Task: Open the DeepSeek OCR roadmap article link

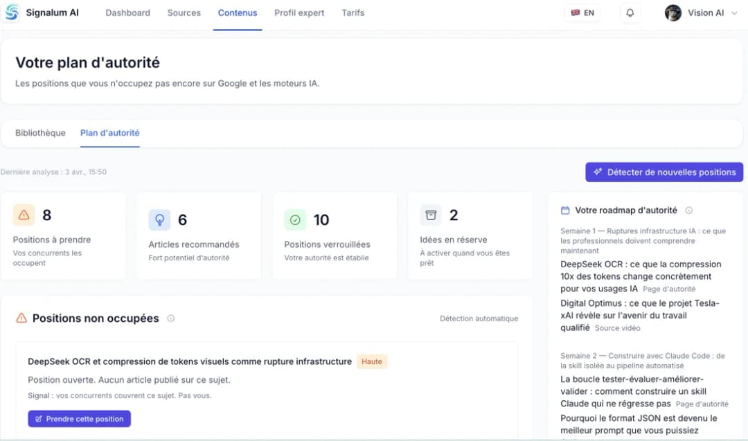Action: click(x=641, y=276)
